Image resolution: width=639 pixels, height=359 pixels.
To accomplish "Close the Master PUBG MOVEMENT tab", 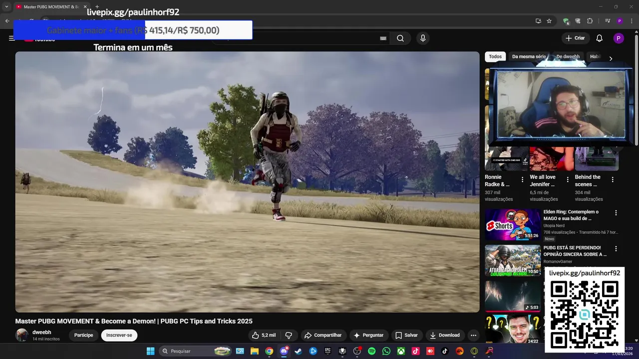I will [85, 6].
